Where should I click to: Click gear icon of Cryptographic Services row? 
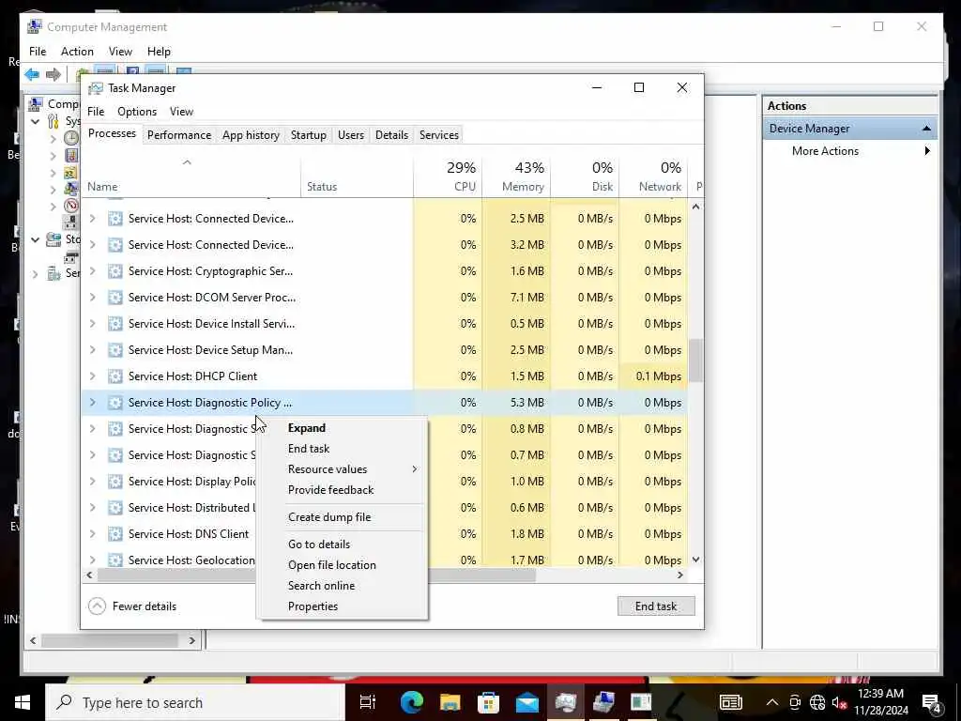[115, 271]
